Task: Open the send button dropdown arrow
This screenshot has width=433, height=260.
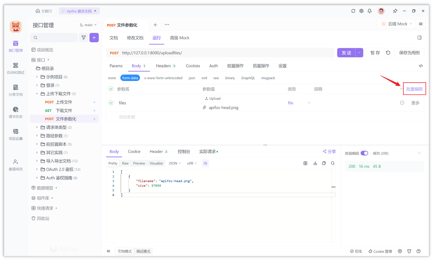Action: pyautogui.click(x=359, y=53)
